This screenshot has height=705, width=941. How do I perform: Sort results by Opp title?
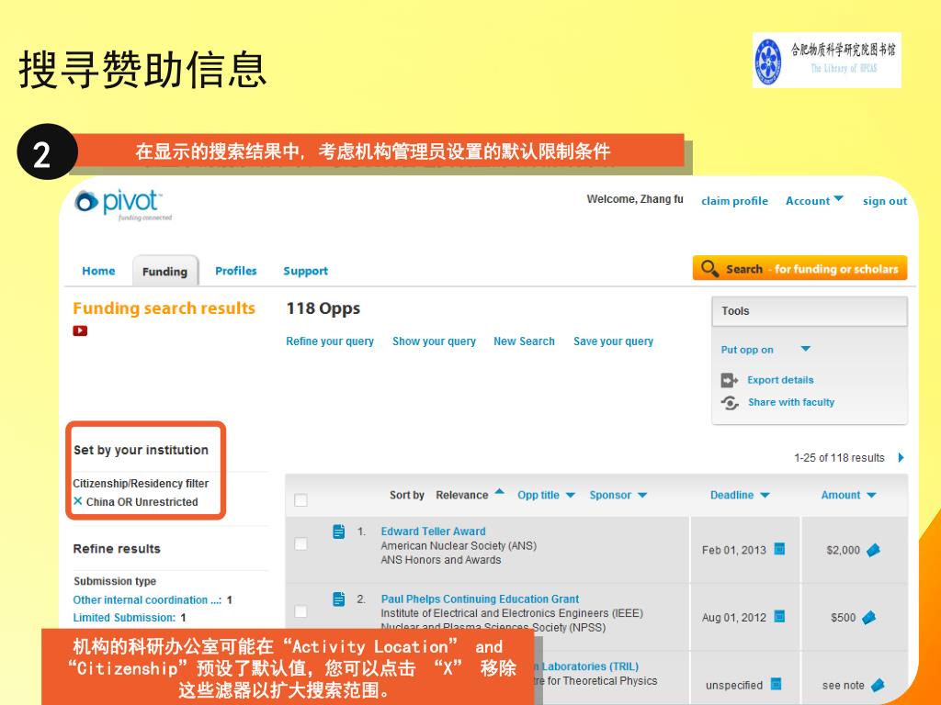tap(546, 495)
